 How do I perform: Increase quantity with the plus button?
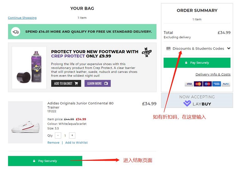pos(72,136)
